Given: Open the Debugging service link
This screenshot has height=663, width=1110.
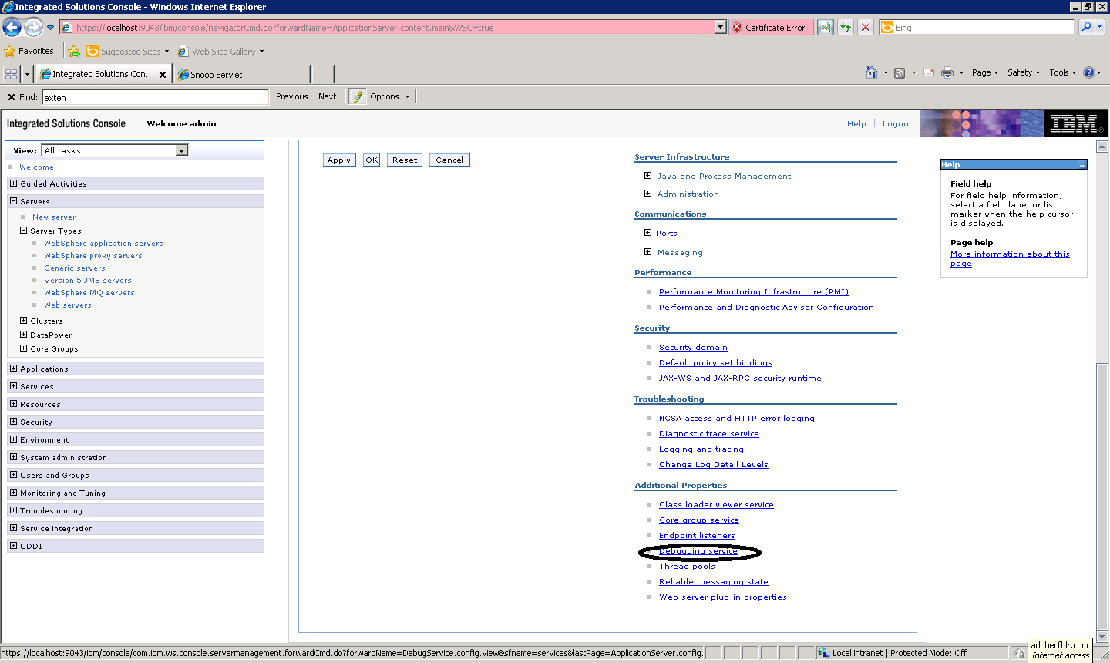Looking at the screenshot, I should [697, 551].
